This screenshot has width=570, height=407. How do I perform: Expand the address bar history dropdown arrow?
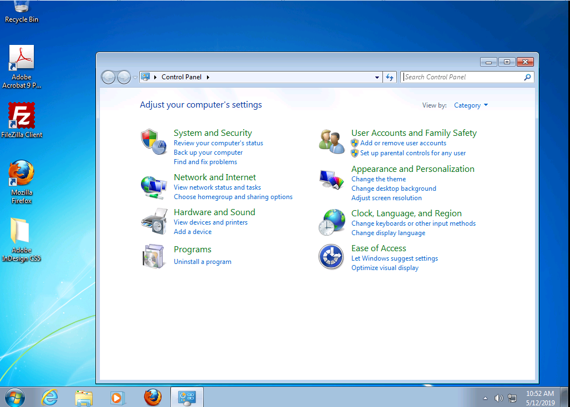[x=377, y=78]
